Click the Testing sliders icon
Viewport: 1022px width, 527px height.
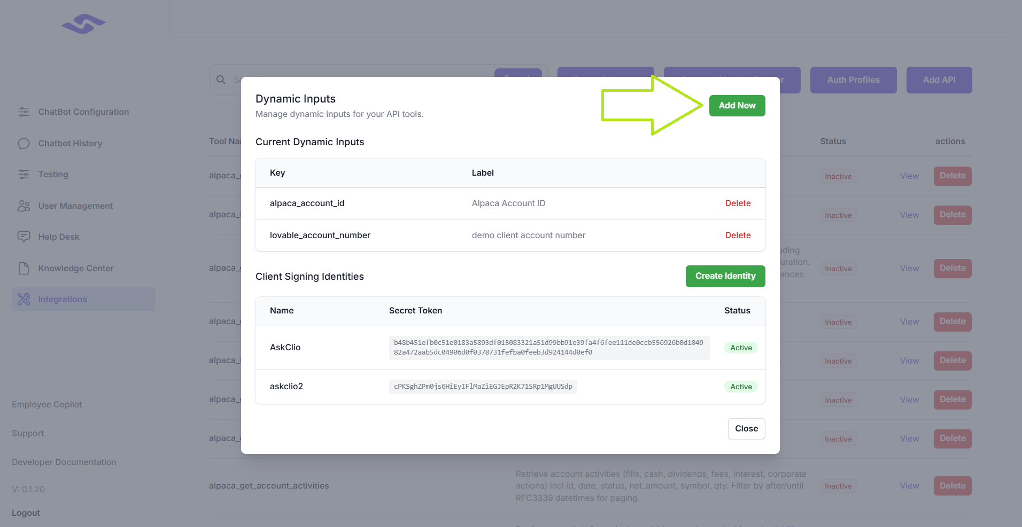(x=24, y=174)
